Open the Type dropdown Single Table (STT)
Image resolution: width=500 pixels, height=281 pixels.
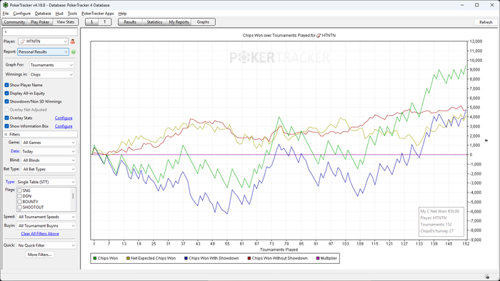[x=46, y=182]
